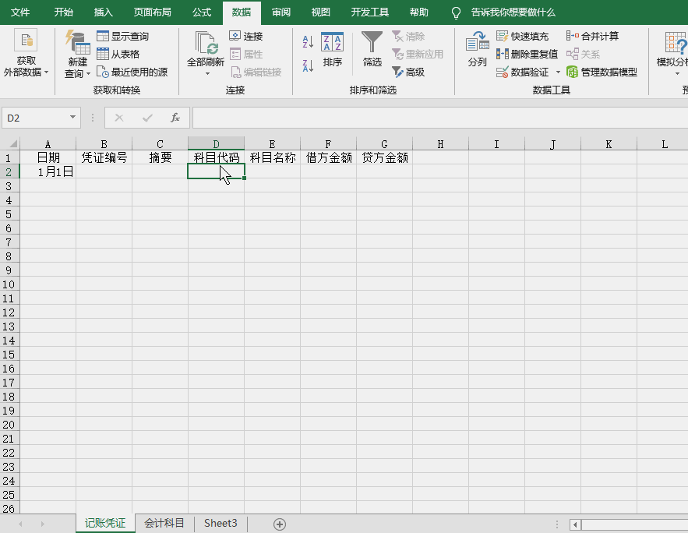Click the 科目名称 header cell
This screenshot has width=688, height=533.
[273, 157]
